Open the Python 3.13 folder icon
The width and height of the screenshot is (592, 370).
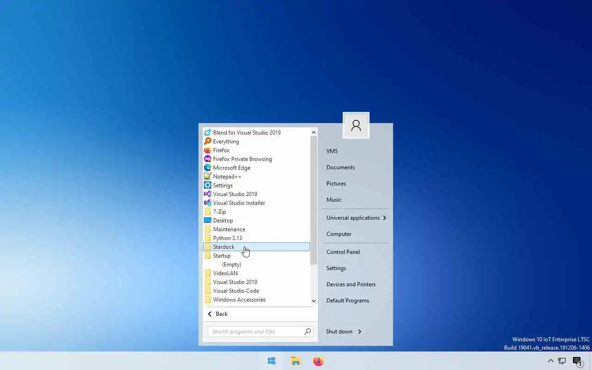tap(208, 238)
